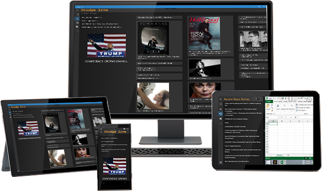Open recent-history clock icon in monitor sidebar

click(x=77, y=23)
